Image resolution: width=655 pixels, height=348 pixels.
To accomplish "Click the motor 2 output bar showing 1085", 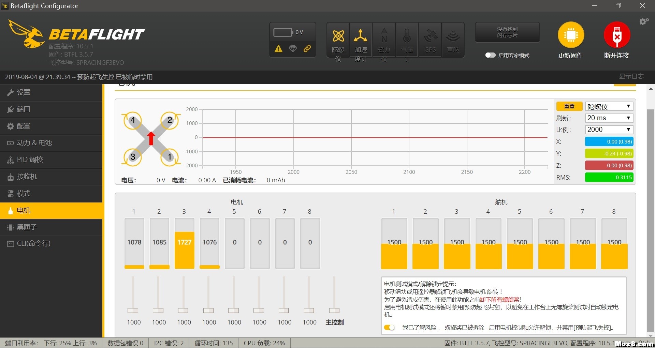I will point(159,244).
